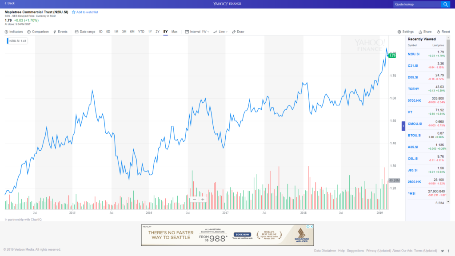Zoom in chart with plus button

(x=203, y=200)
